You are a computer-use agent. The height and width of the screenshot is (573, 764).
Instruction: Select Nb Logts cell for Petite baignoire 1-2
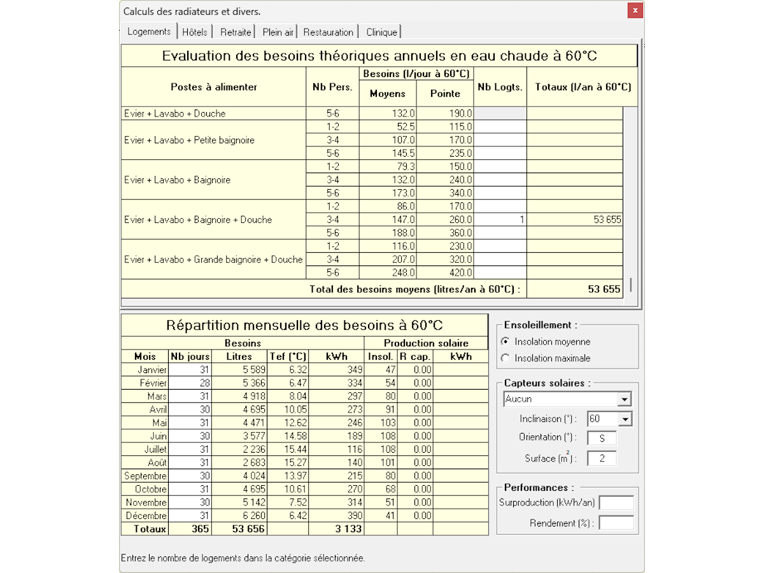500,127
